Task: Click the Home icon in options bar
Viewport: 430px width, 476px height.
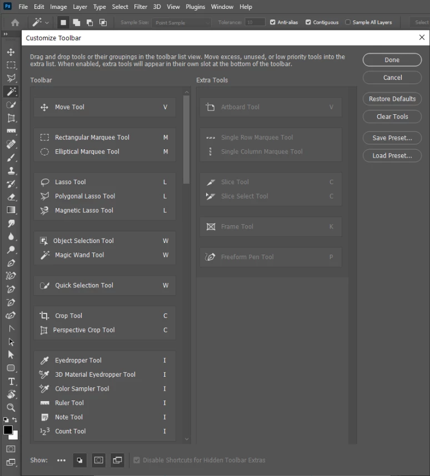Action: tap(15, 22)
